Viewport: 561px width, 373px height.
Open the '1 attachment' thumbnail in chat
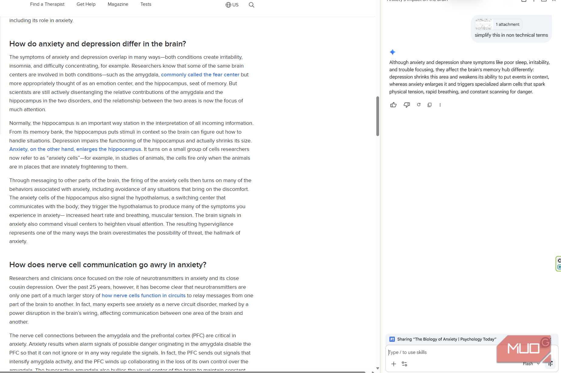click(498, 24)
